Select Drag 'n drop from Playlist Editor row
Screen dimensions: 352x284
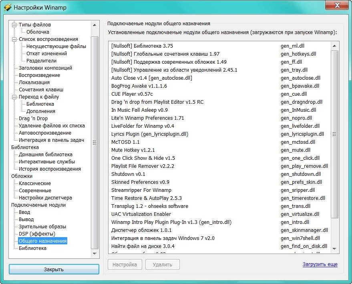pyautogui.click(x=219, y=102)
